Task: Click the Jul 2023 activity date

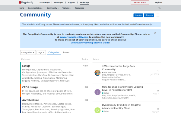Action: [154, 74]
